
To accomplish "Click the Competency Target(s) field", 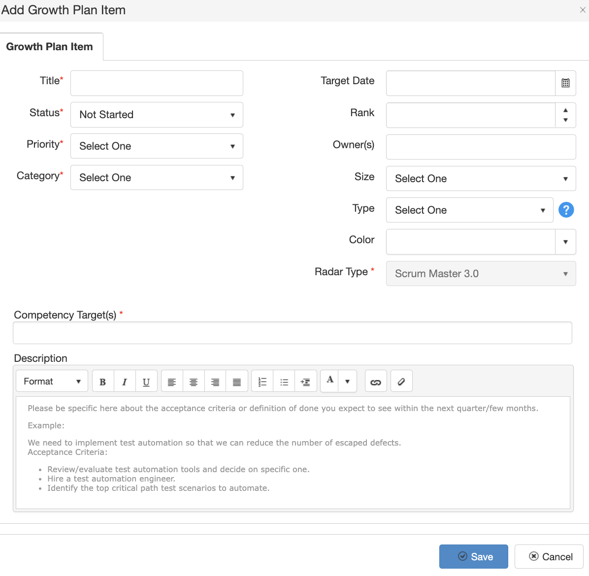I will click(292, 333).
